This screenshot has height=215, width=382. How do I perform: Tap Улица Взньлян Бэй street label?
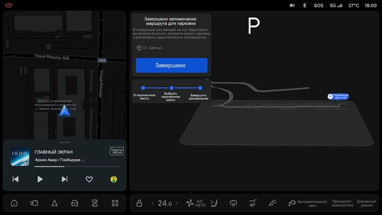pos(52,57)
